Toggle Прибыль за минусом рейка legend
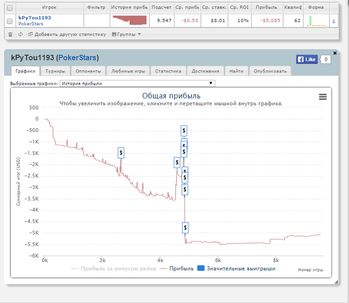The image size is (349, 303). click(114, 269)
